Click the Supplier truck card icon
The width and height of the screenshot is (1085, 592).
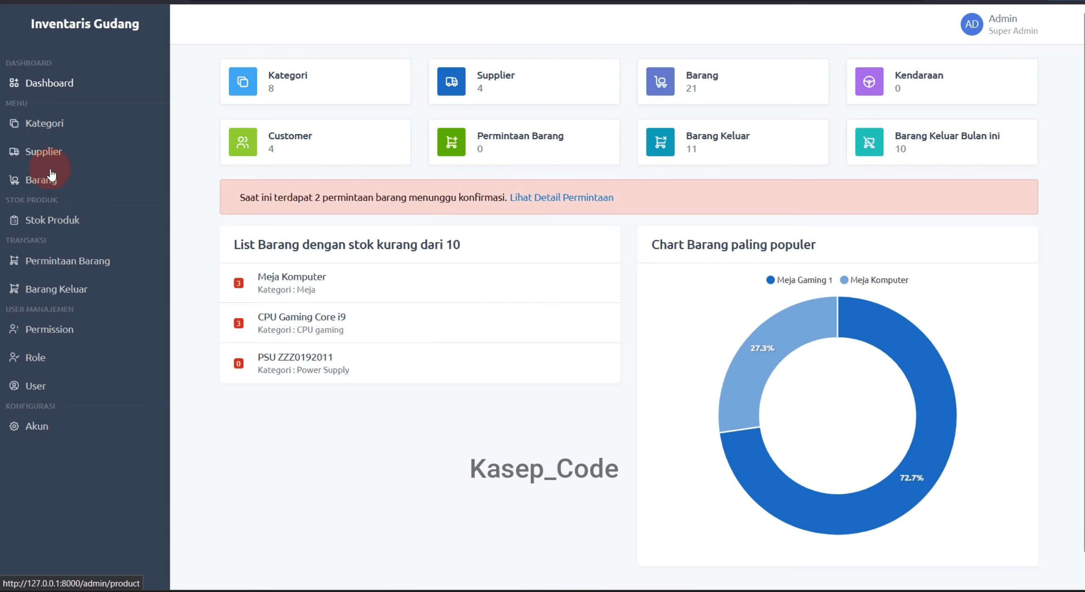(451, 81)
